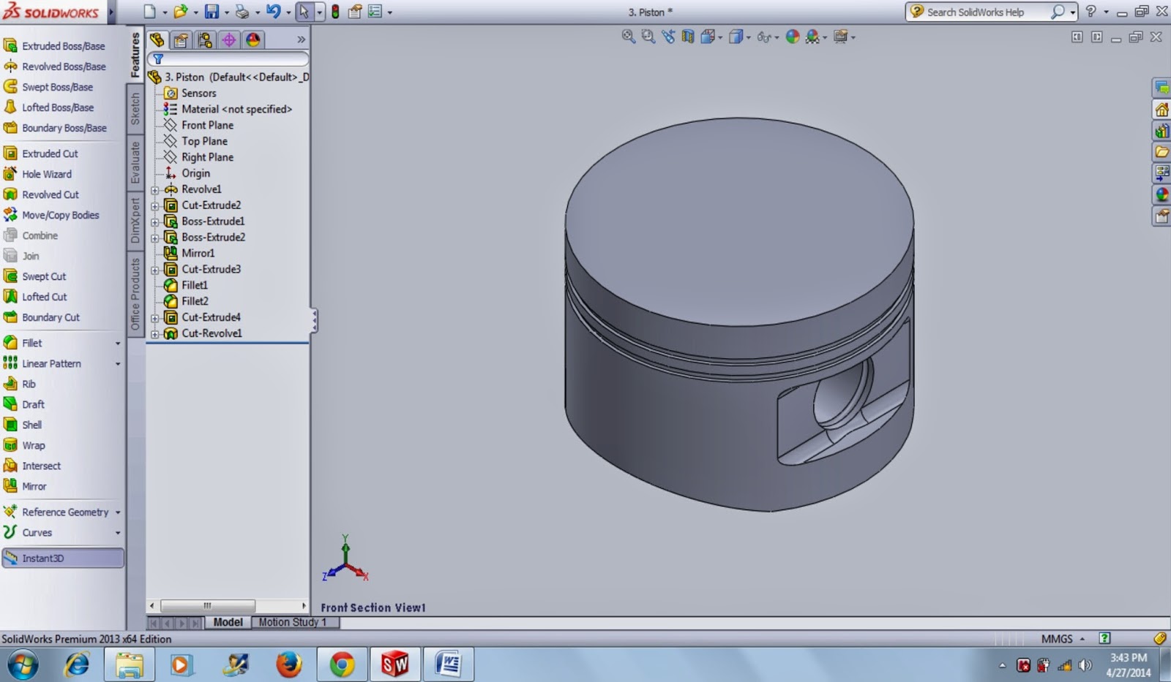Screen dimensions: 1171x682
Task: Open the Fillet dropdown arrow
Action: [x=118, y=344]
